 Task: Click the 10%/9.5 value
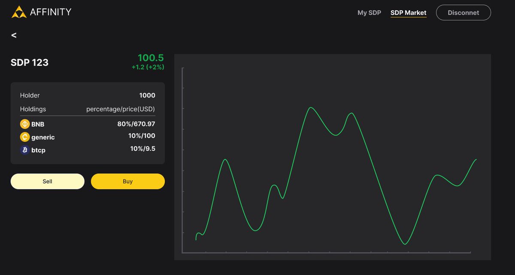(x=143, y=149)
